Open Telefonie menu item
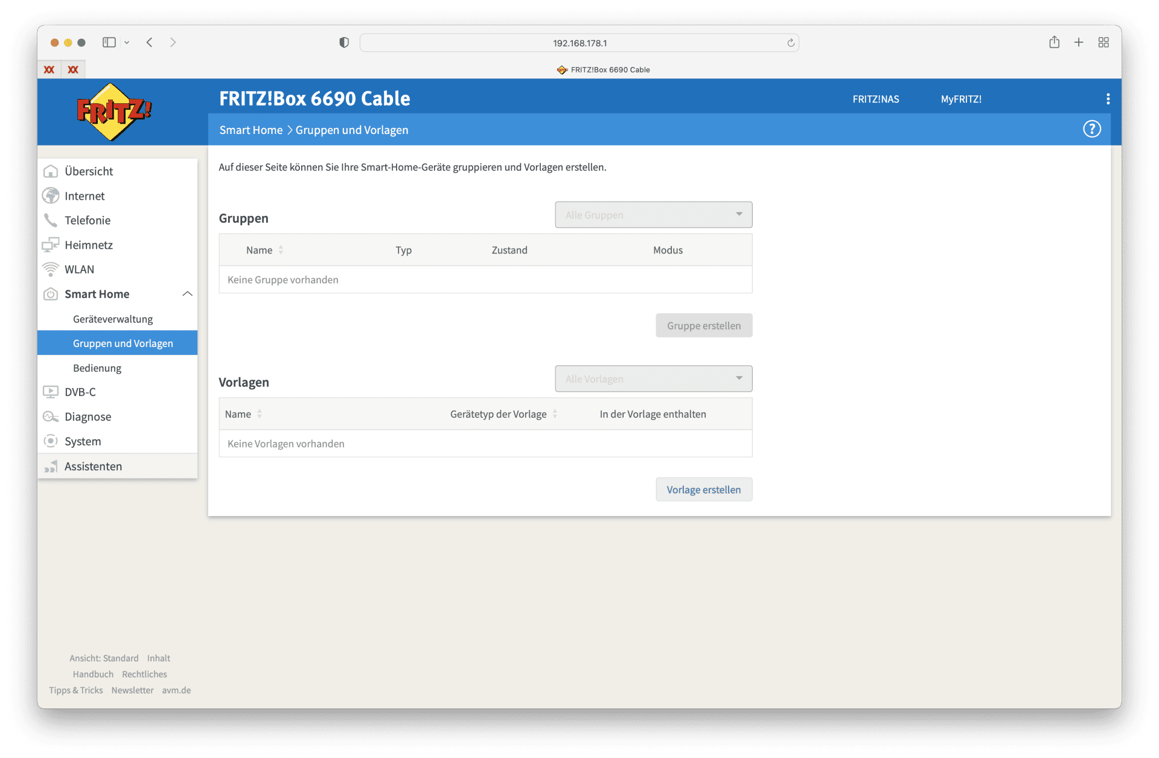This screenshot has width=1159, height=758. [x=118, y=220]
